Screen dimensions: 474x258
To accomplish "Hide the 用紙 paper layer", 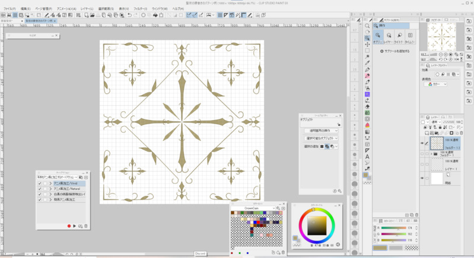I will pyautogui.click(x=422, y=178).
